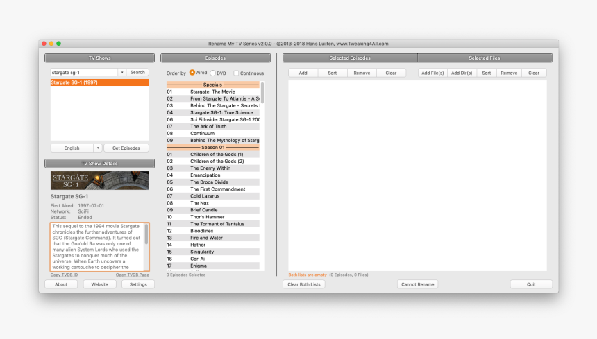Viewport: 597px width, 339px height.
Task: Click Add in Selected Episodes toolbar
Action: click(x=303, y=73)
